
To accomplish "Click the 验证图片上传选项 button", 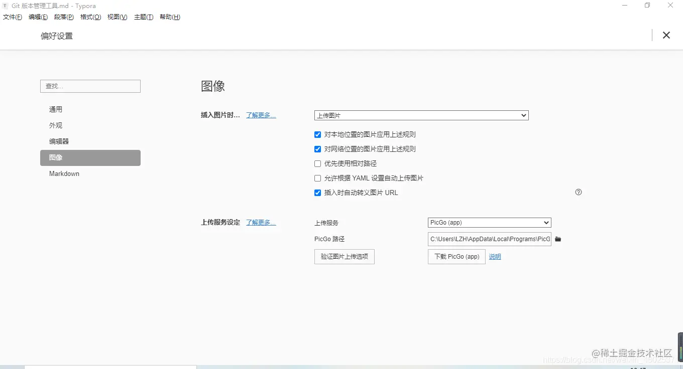I will (344, 256).
